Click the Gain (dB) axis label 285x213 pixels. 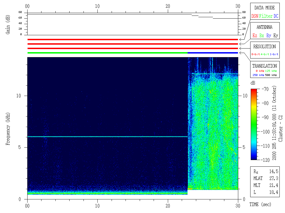[x=8, y=25]
